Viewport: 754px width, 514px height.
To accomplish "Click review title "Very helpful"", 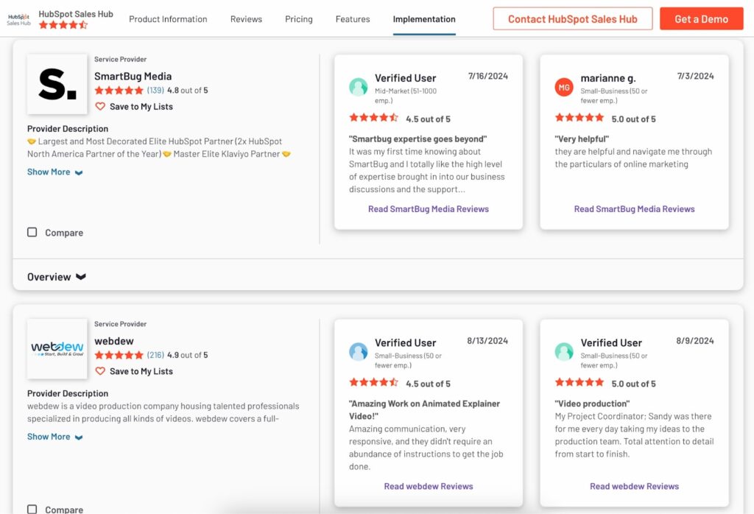I will 582,139.
